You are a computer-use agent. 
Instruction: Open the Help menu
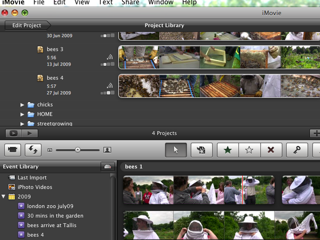point(189,2)
